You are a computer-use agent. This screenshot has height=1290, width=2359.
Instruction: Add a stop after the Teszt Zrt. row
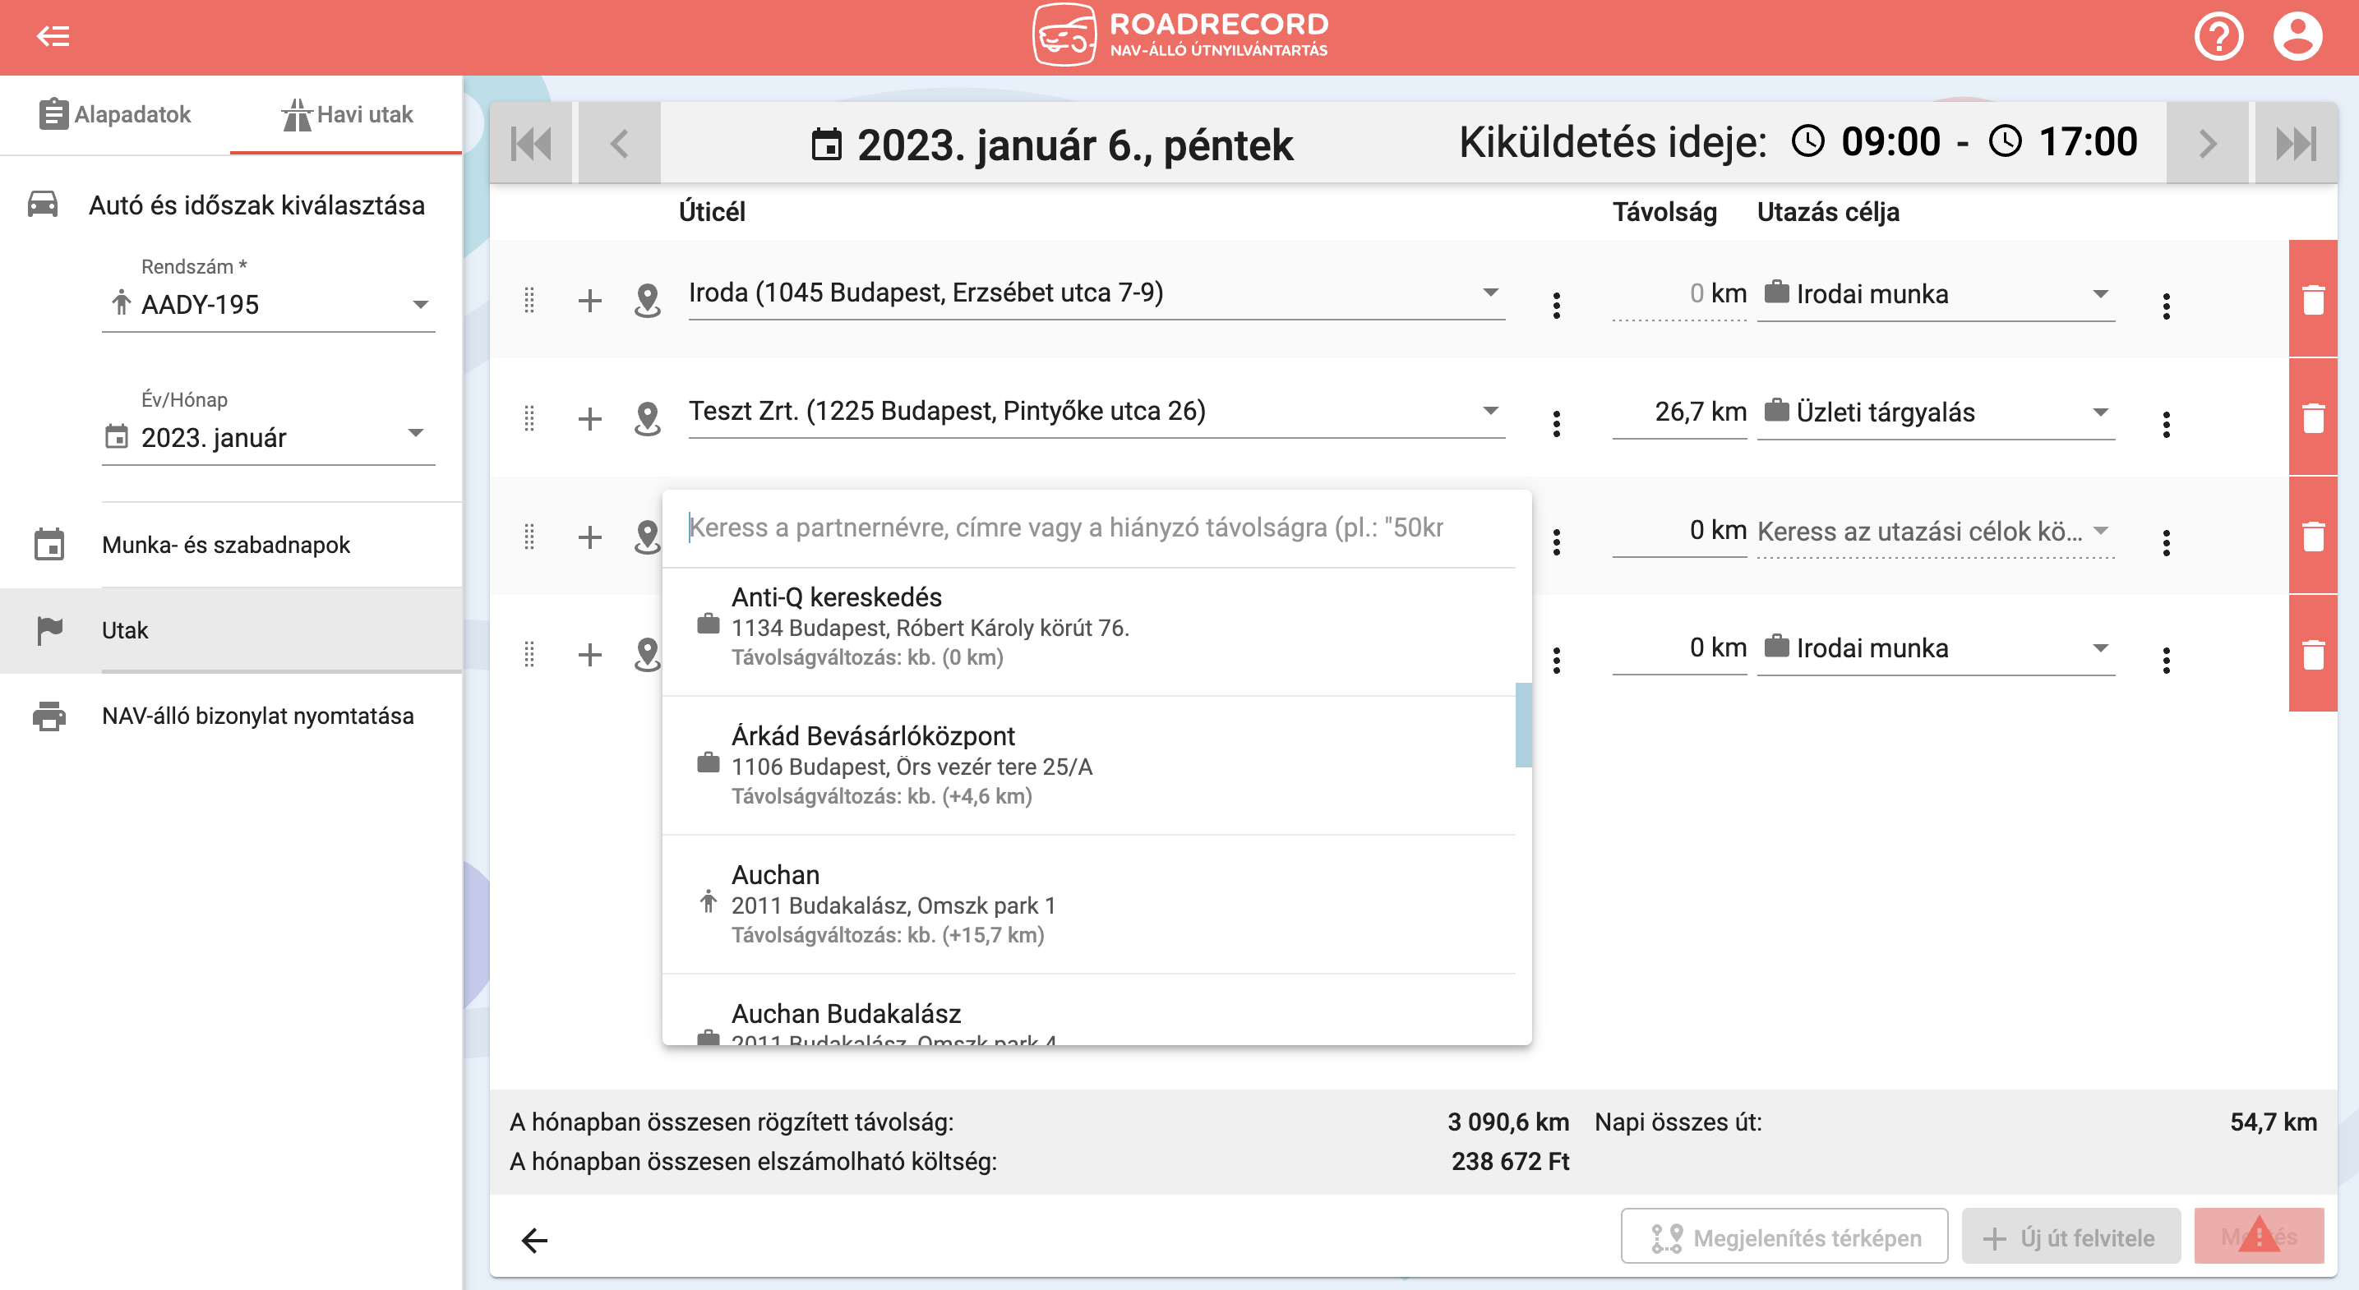590,418
